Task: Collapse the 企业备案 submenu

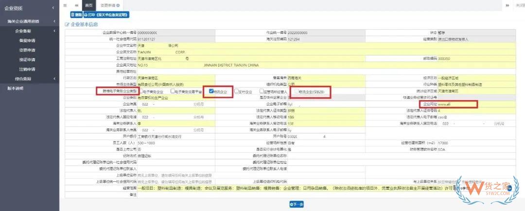Action: [30, 31]
